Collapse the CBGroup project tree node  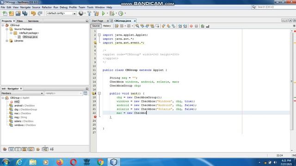pos(3,25)
